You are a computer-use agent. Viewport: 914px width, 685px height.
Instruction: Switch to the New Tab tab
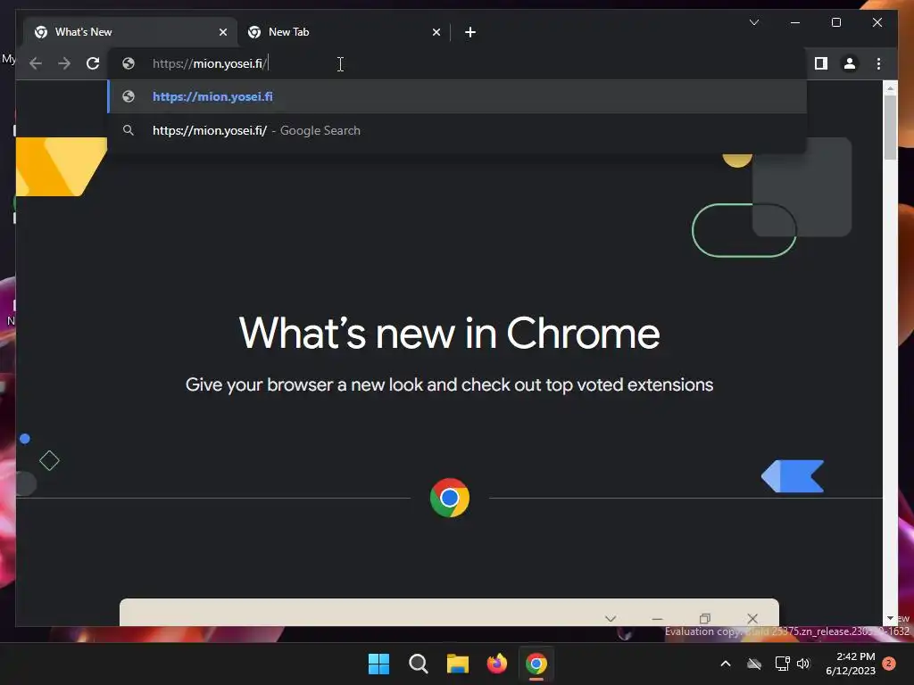click(344, 32)
